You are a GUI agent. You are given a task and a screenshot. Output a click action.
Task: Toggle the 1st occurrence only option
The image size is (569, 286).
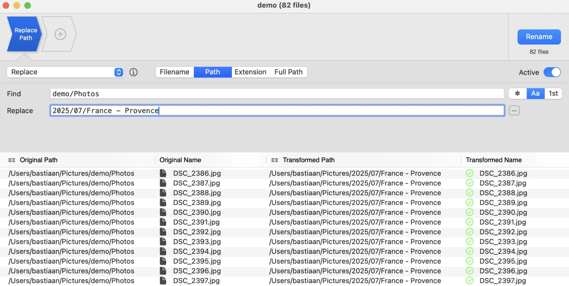click(553, 94)
